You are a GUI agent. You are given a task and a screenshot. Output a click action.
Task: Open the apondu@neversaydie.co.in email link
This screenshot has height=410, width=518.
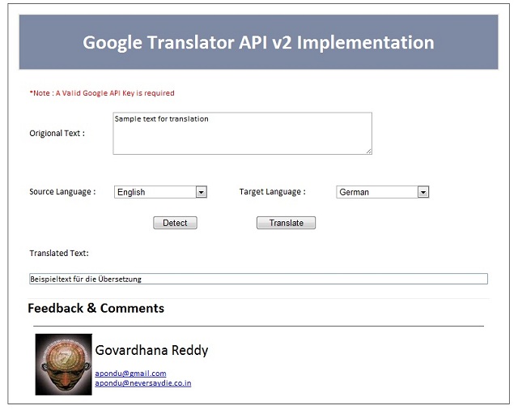pyautogui.click(x=143, y=383)
